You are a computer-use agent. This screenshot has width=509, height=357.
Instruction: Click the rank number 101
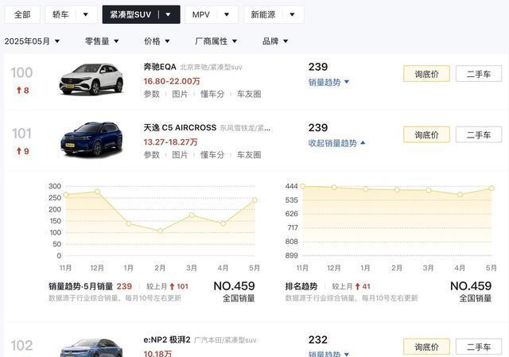pos(21,134)
